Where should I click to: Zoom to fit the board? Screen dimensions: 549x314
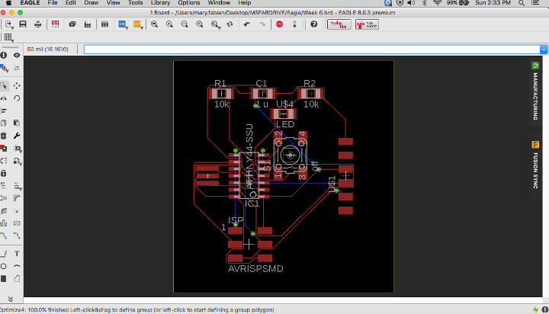(154, 24)
